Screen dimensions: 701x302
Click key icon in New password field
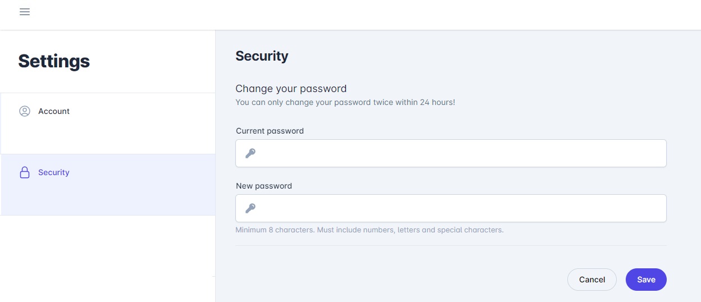tap(251, 208)
